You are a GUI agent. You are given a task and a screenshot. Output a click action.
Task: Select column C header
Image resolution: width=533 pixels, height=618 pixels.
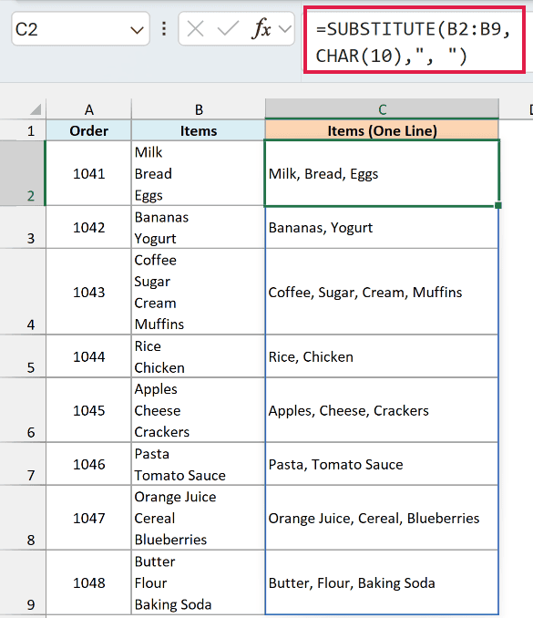(x=382, y=109)
